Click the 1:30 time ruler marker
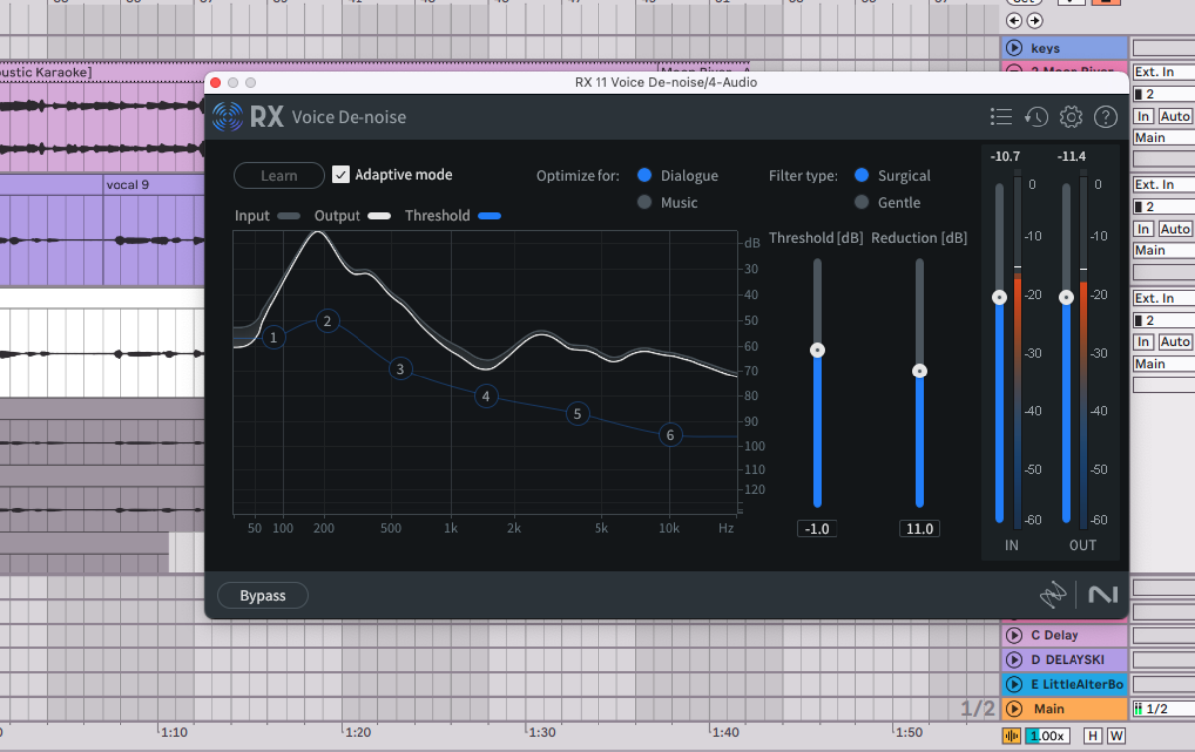 pyautogui.click(x=541, y=732)
